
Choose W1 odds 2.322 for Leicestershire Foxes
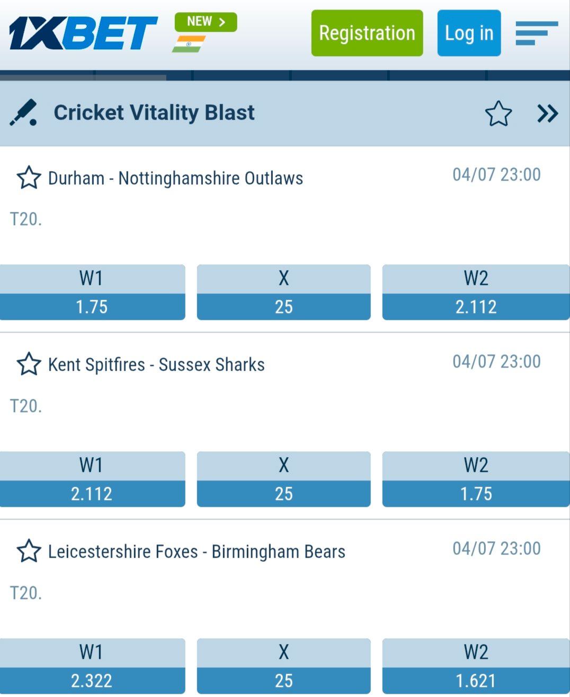pos(92,666)
